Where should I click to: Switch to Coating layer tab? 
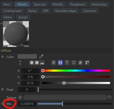[x=13, y=11]
